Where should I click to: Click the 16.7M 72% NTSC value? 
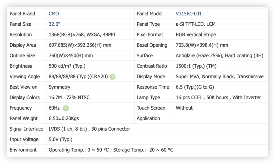69,97
